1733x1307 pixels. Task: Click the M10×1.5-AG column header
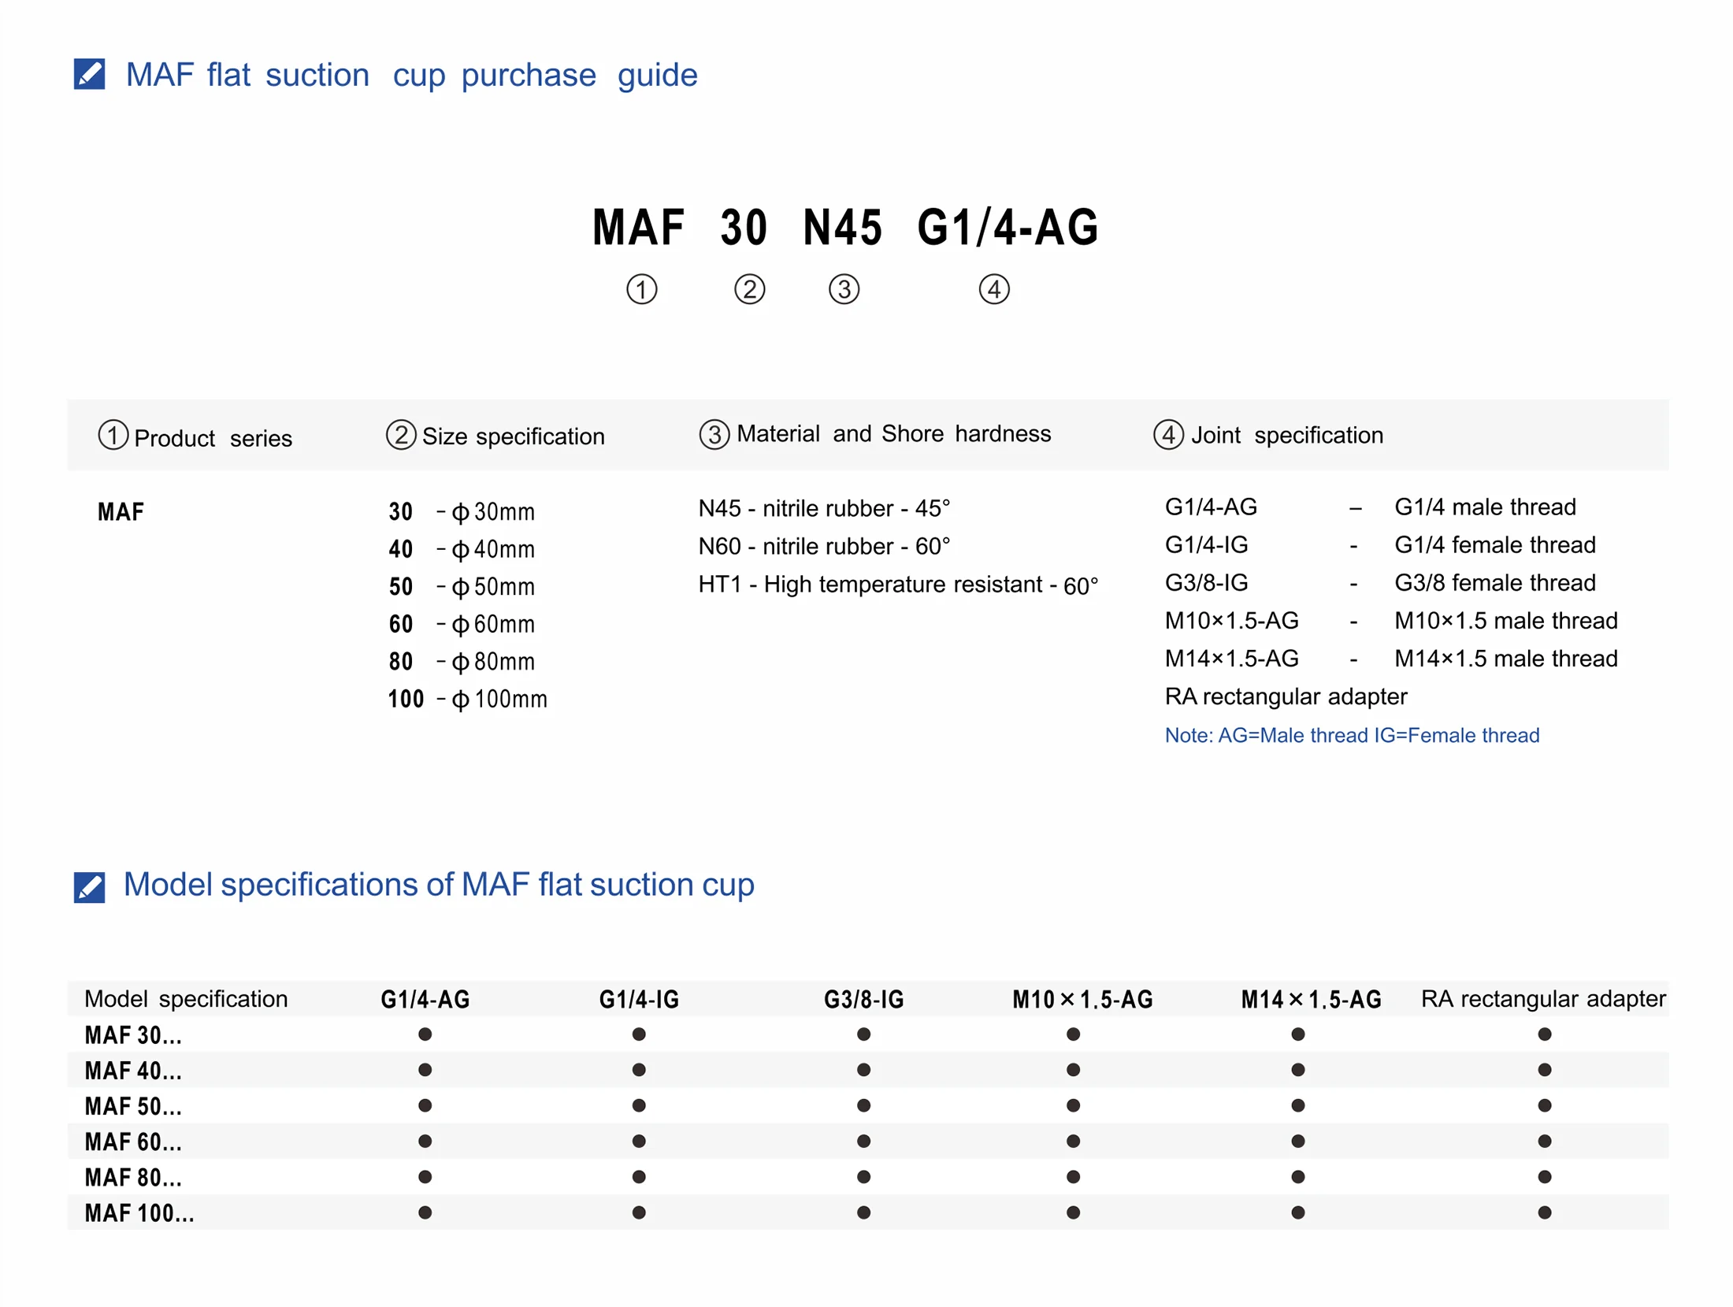point(1082,999)
